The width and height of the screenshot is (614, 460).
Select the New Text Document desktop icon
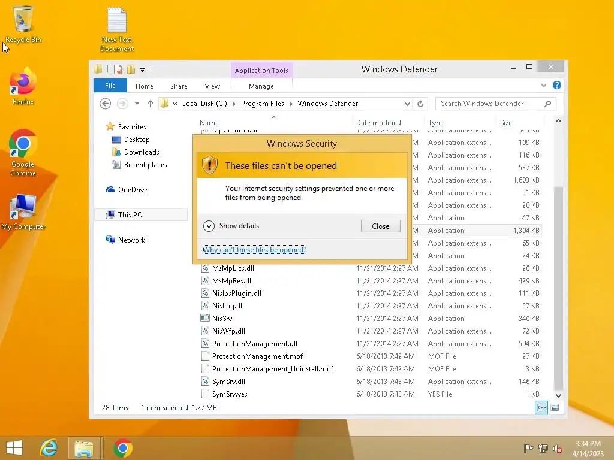pos(117,29)
